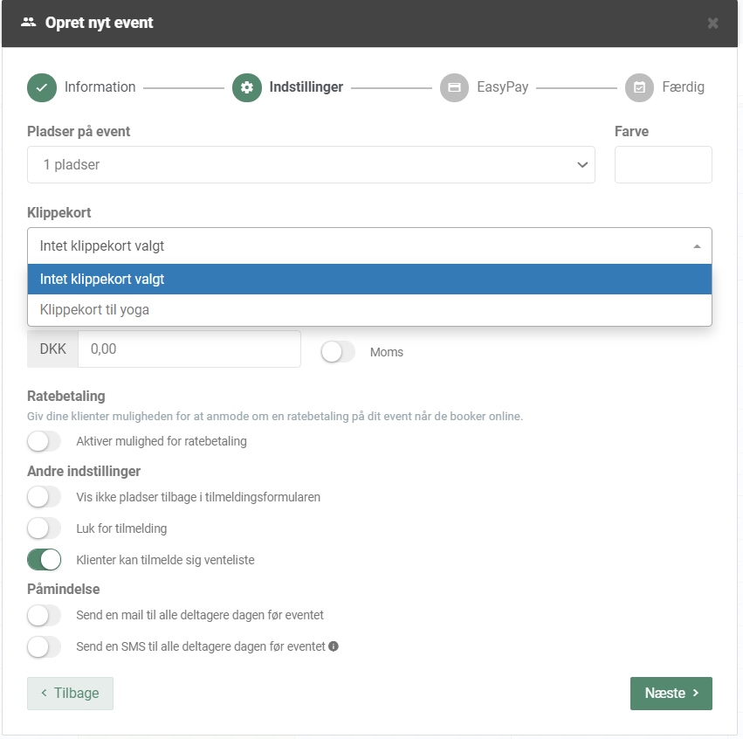Image resolution: width=743 pixels, height=739 pixels.
Task: Click the people icon beside the dialog title
Action: [x=28, y=23]
